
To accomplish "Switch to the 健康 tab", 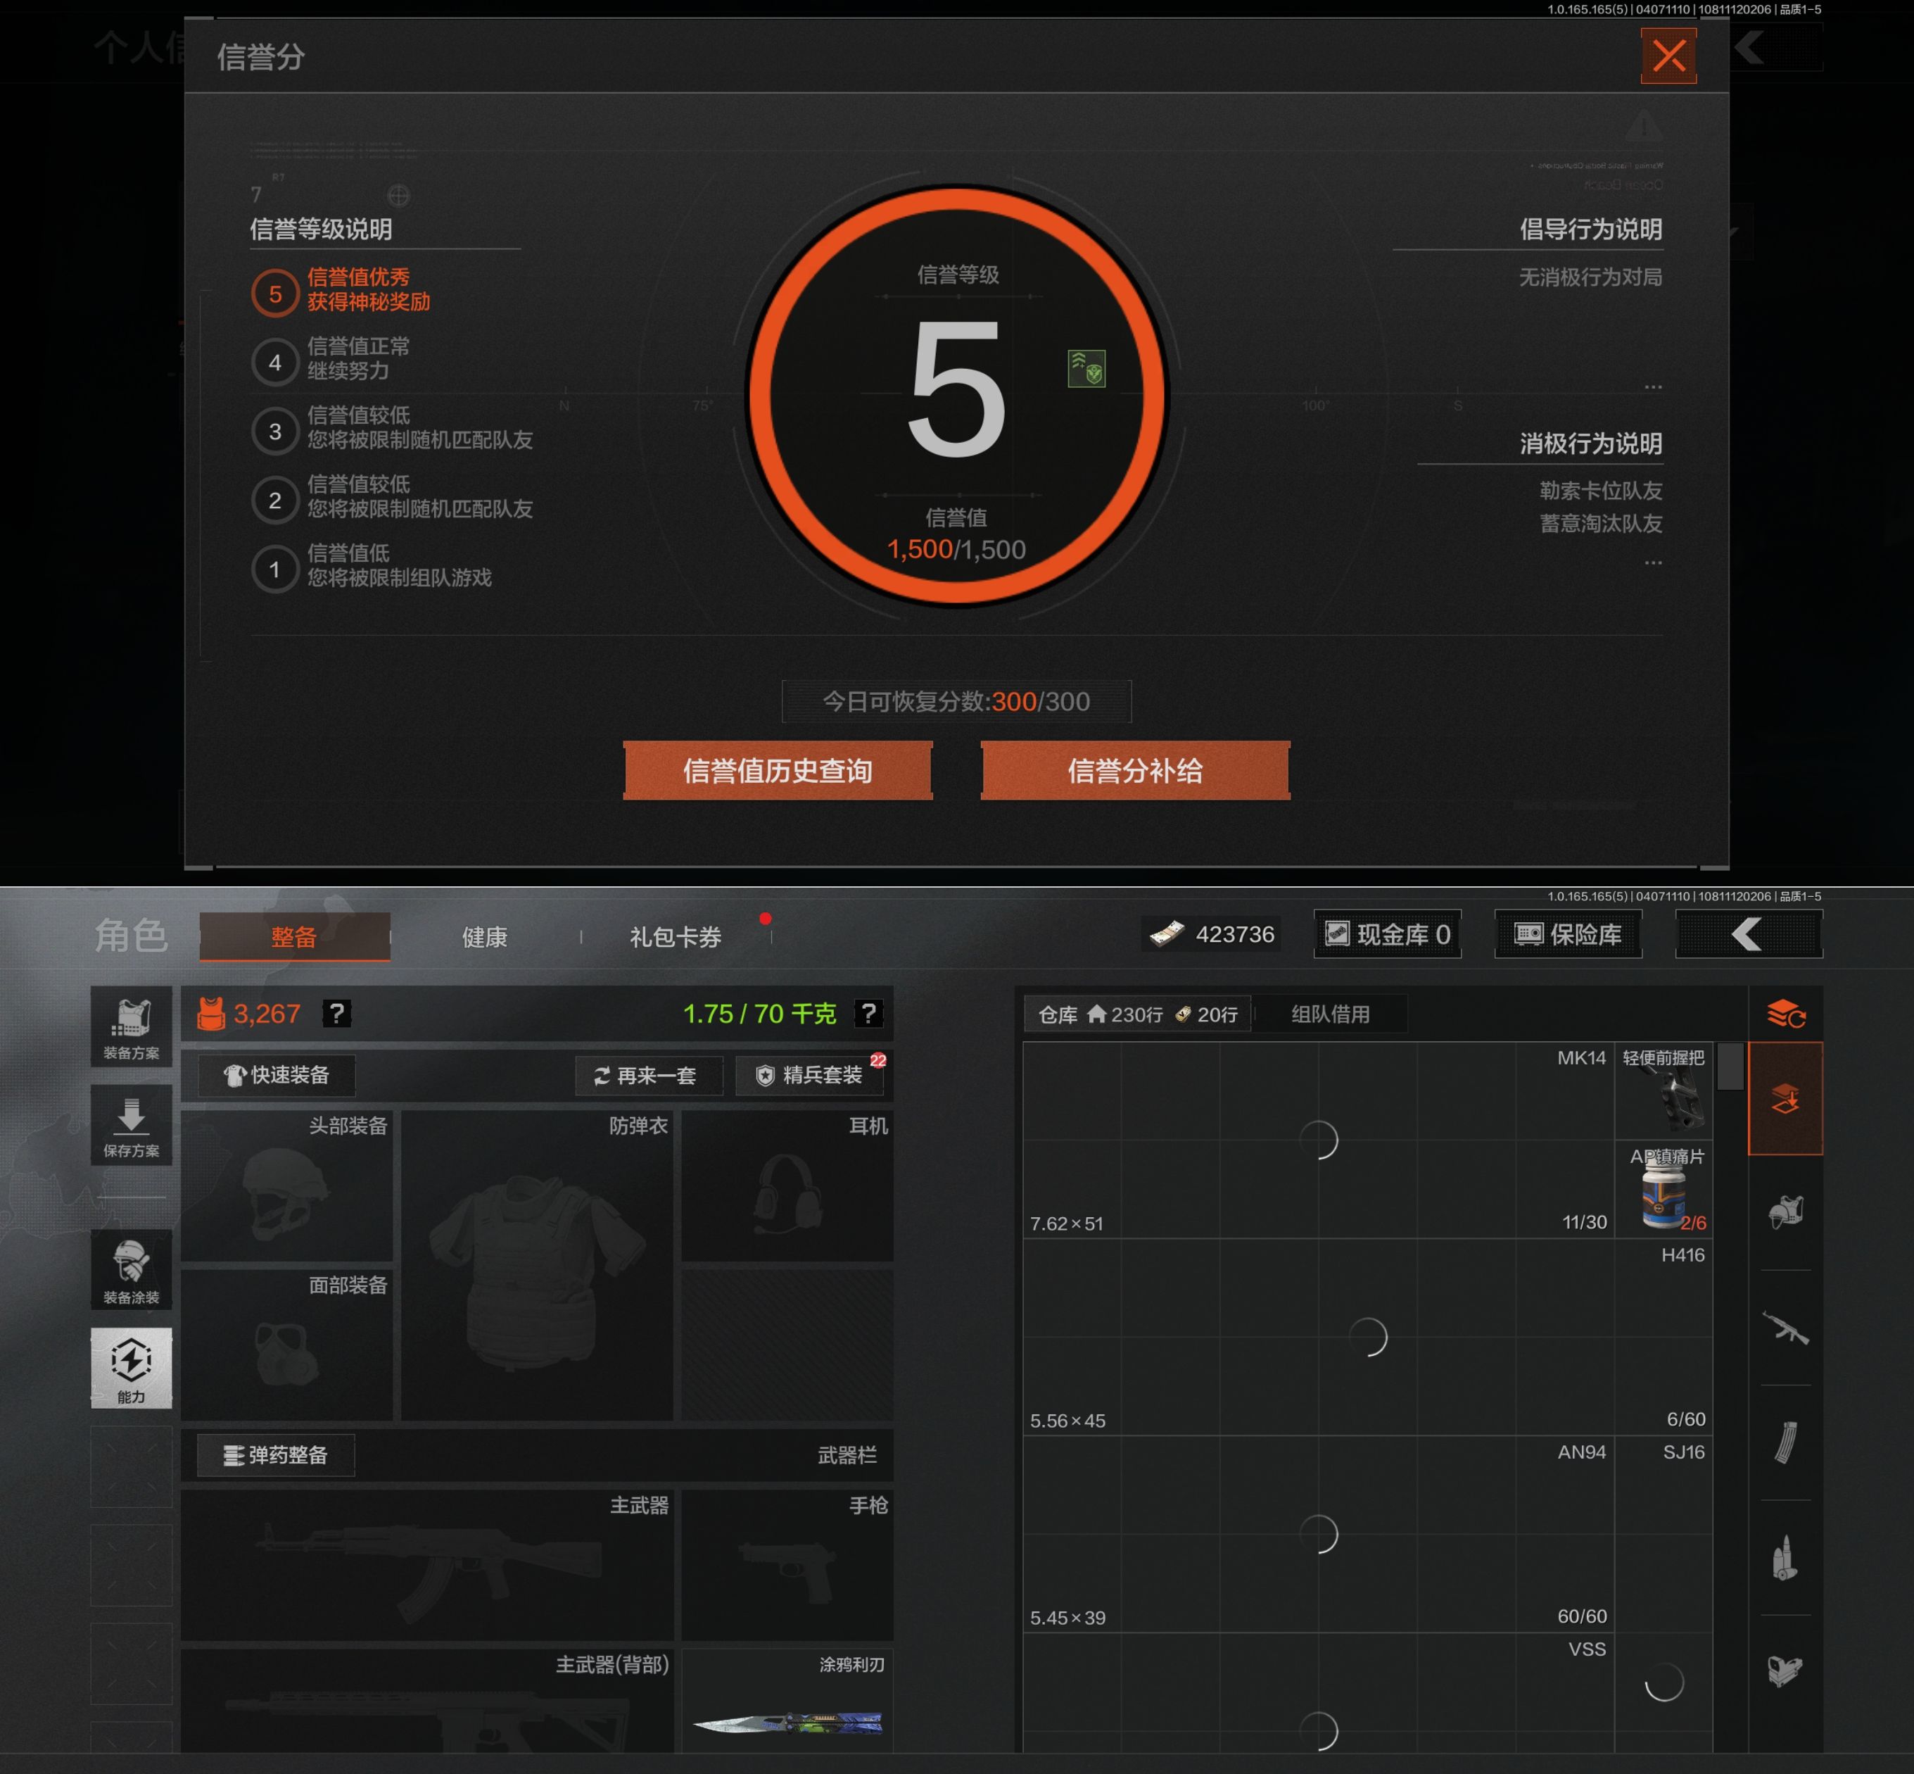I will (485, 937).
